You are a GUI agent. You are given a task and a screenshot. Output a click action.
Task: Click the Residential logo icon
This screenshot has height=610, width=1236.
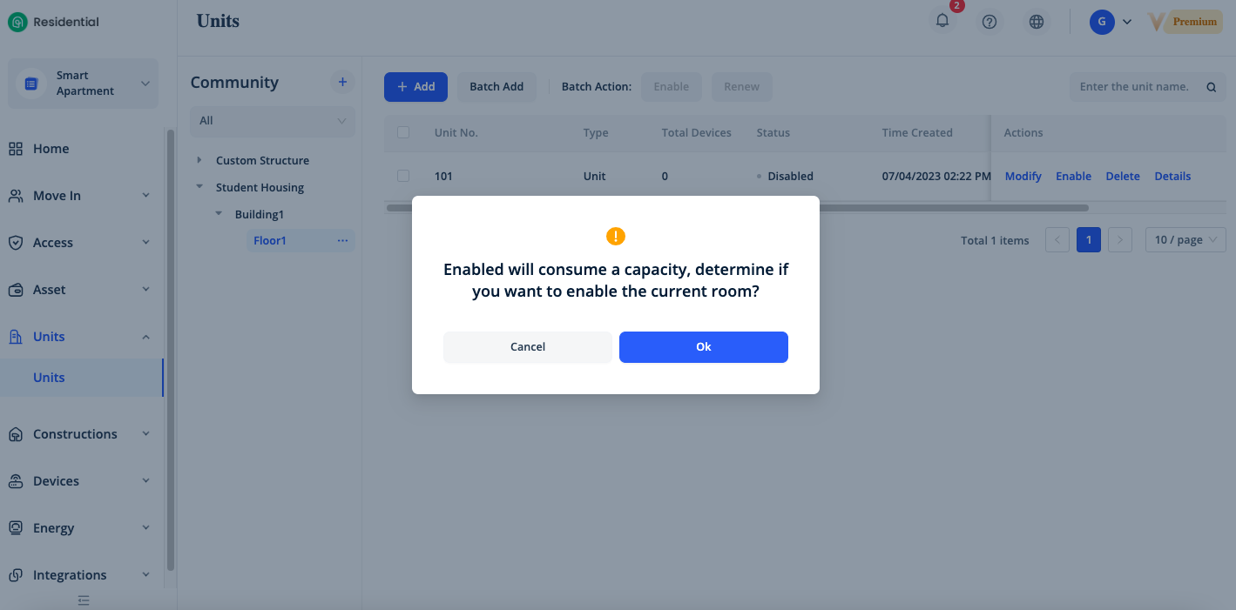point(17,23)
